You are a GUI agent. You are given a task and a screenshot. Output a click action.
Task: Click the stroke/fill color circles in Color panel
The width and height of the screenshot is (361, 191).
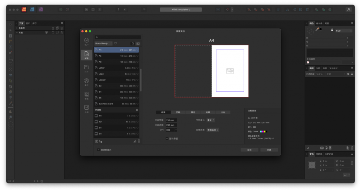pos(310,31)
